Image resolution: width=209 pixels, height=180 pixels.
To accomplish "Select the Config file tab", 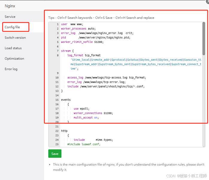I will (x=12, y=27).
